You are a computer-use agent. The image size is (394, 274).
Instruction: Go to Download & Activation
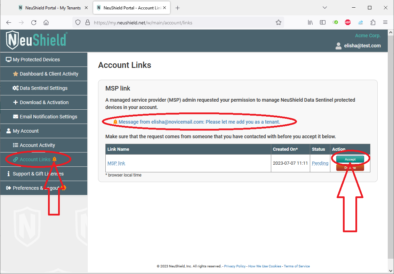pos(44,102)
